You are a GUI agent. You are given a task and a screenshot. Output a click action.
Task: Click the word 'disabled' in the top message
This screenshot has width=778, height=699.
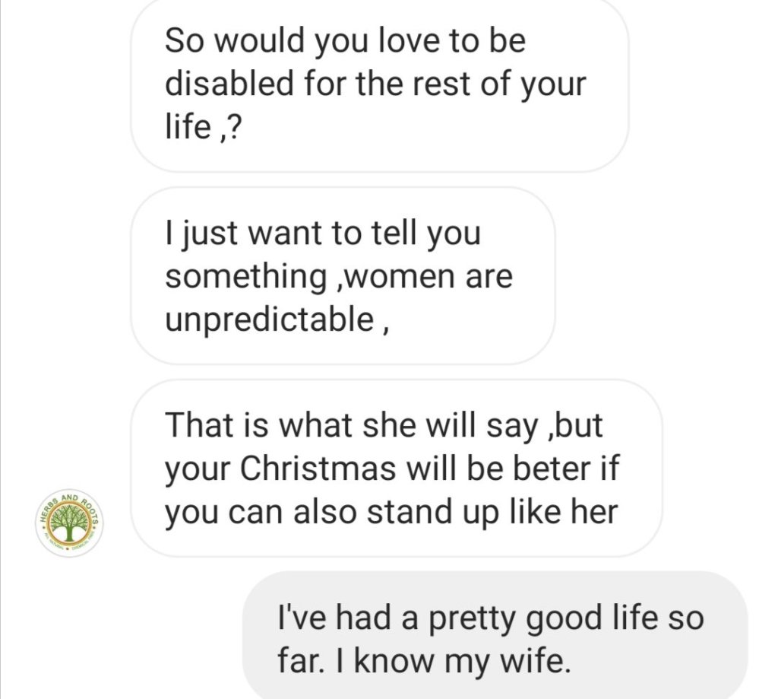pos(229,83)
